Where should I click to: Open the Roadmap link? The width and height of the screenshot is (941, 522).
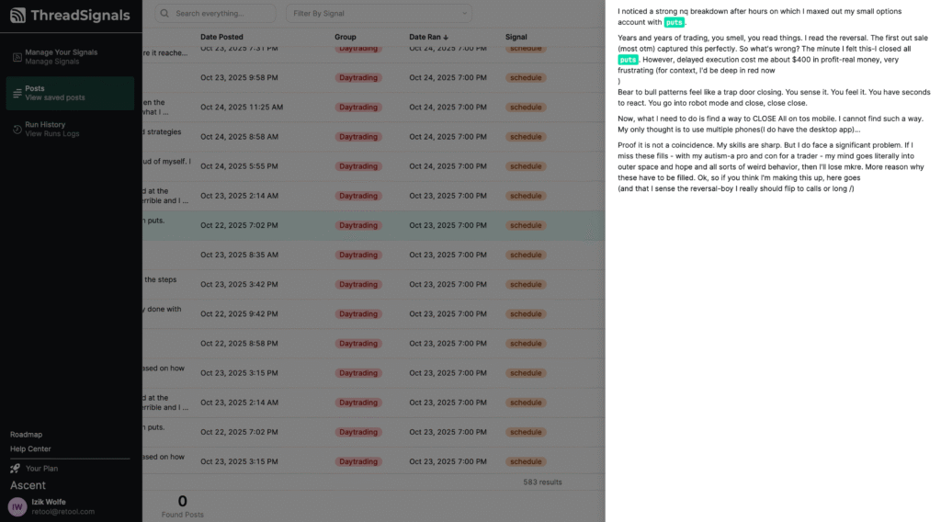point(26,435)
